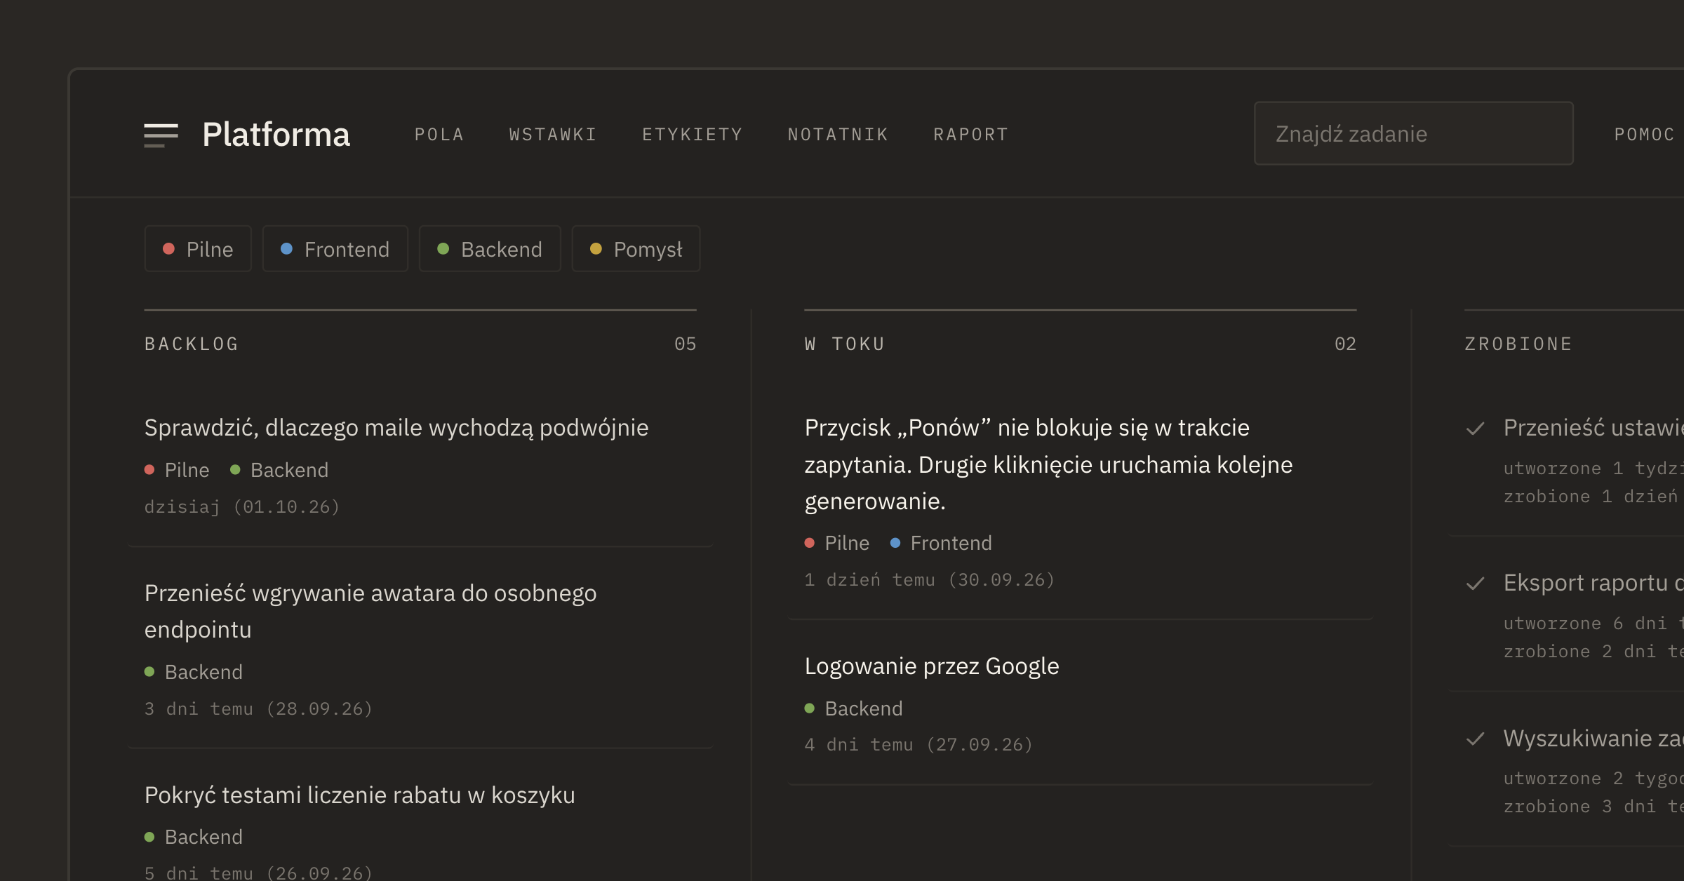
Task: Click the date 'dzisiaj (01.10.26)'
Action: click(x=242, y=506)
